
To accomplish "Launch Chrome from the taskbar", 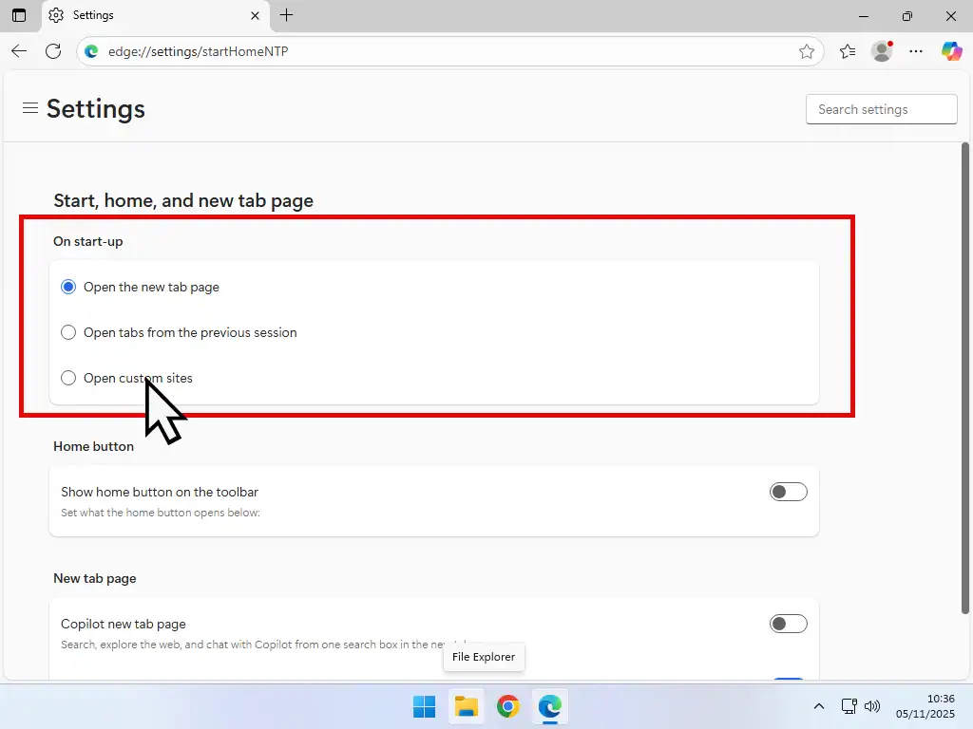I will tap(508, 706).
